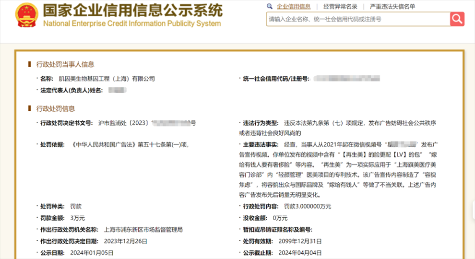Screen dimensions: 475x259
Task: Switch to the 企业信用信息 tab
Action: [294, 7]
